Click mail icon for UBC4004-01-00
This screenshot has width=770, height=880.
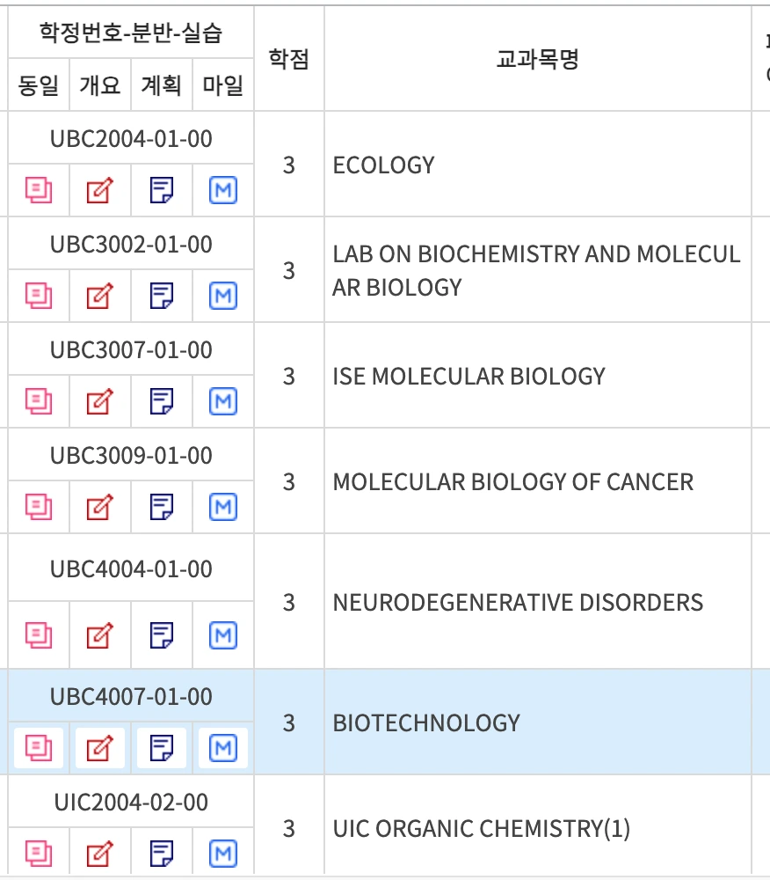[x=223, y=635]
